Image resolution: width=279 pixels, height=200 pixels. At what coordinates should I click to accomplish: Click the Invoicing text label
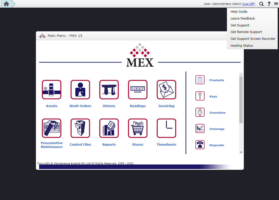(x=166, y=106)
